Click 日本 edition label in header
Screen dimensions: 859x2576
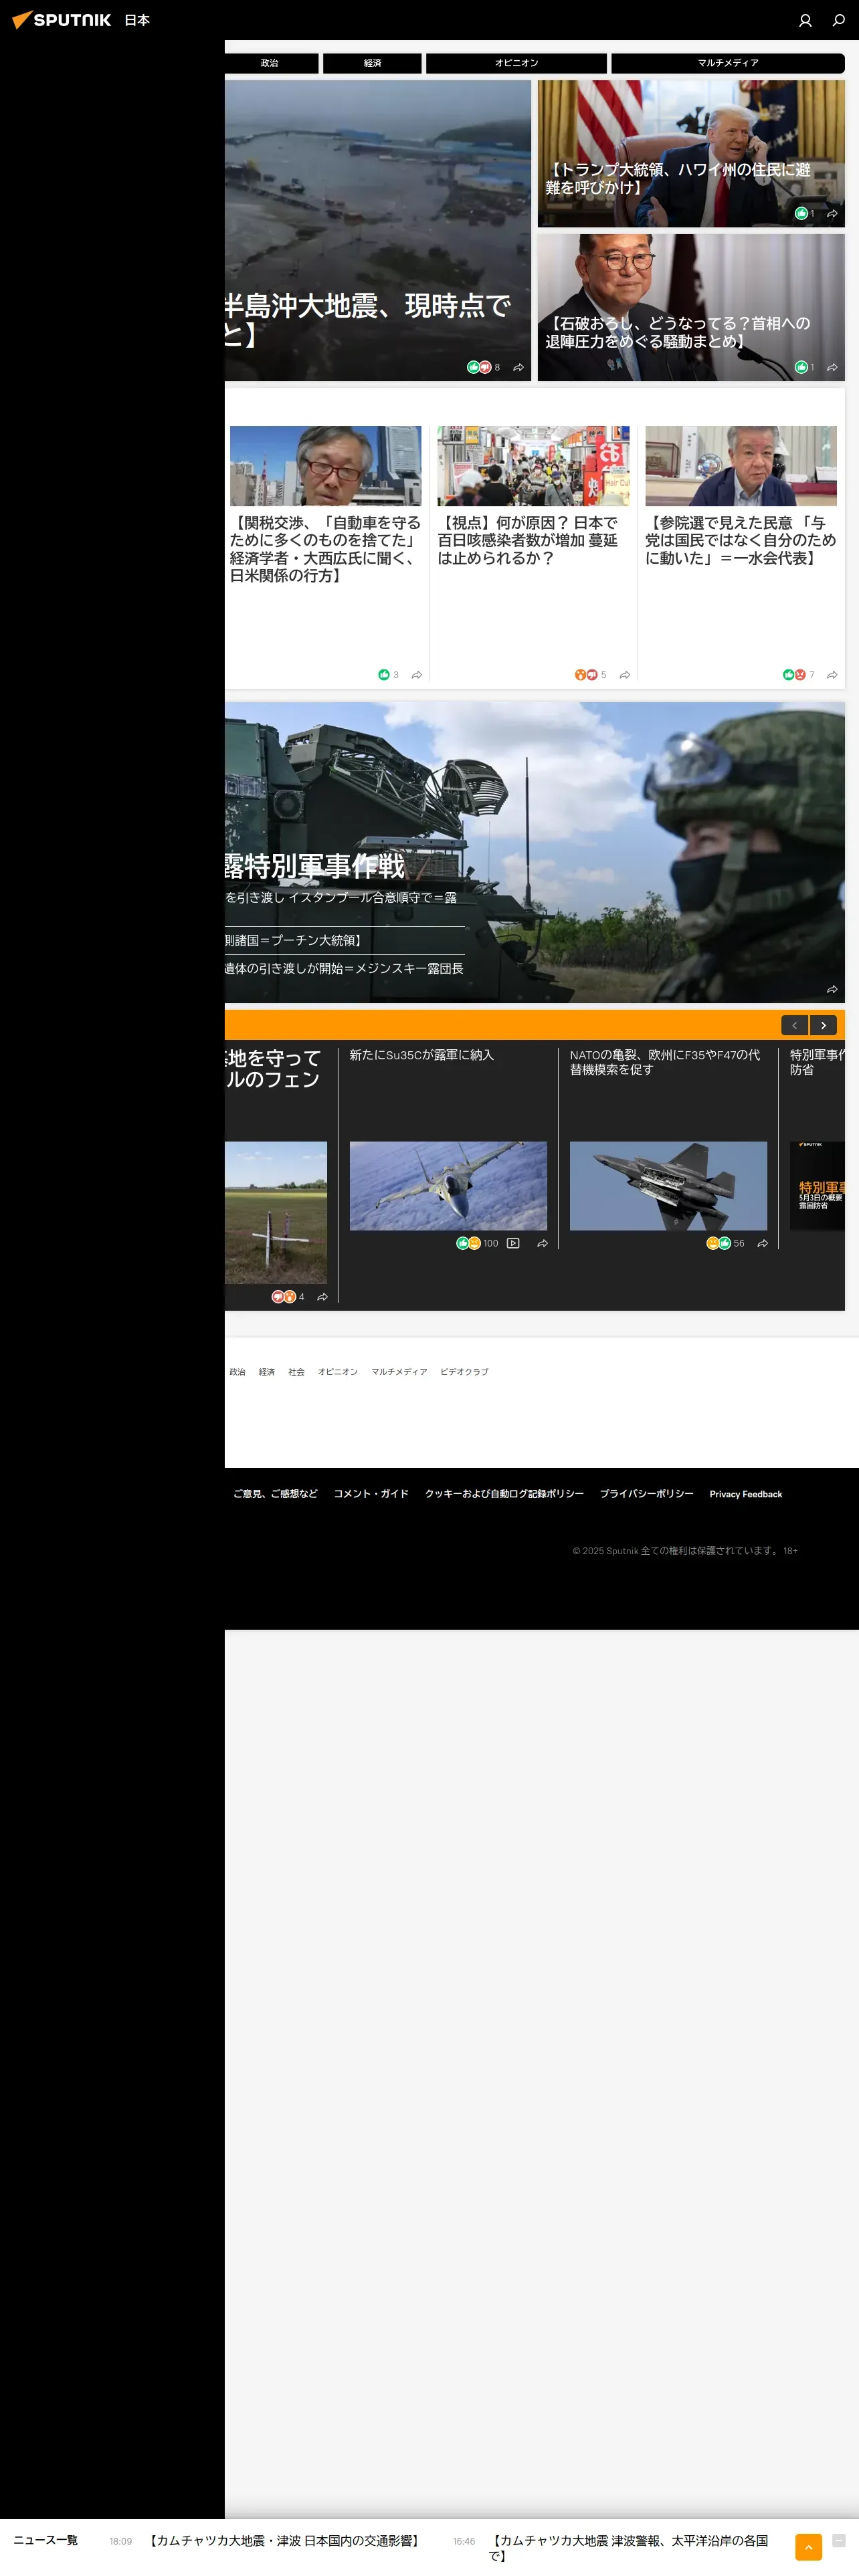[x=137, y=20]
